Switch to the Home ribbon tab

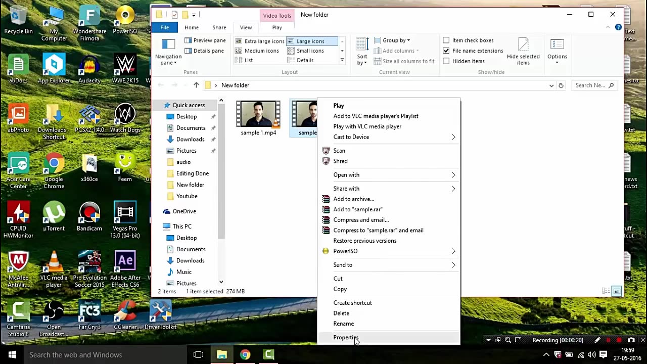click(192, 27)
